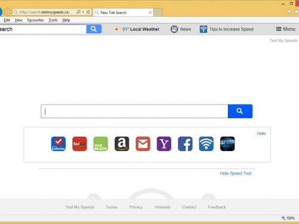The width and height of the screenshot is (299, 224).
Task: Open the Tools menu
Action: (x=53, y=20)
